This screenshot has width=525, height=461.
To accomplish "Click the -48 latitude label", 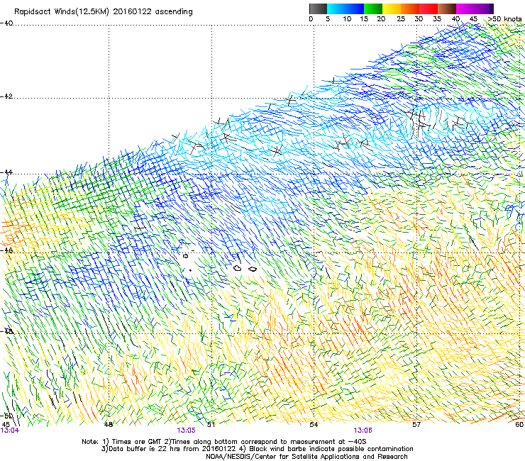I will 6,331.
